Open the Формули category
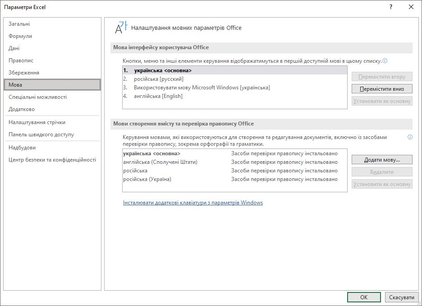The width and height of the screenshot is (422, 306). click(x=52, y=36)
